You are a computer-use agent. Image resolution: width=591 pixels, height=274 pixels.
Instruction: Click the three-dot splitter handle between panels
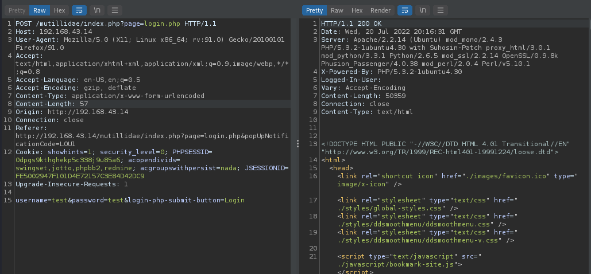(x=298, y=144)
